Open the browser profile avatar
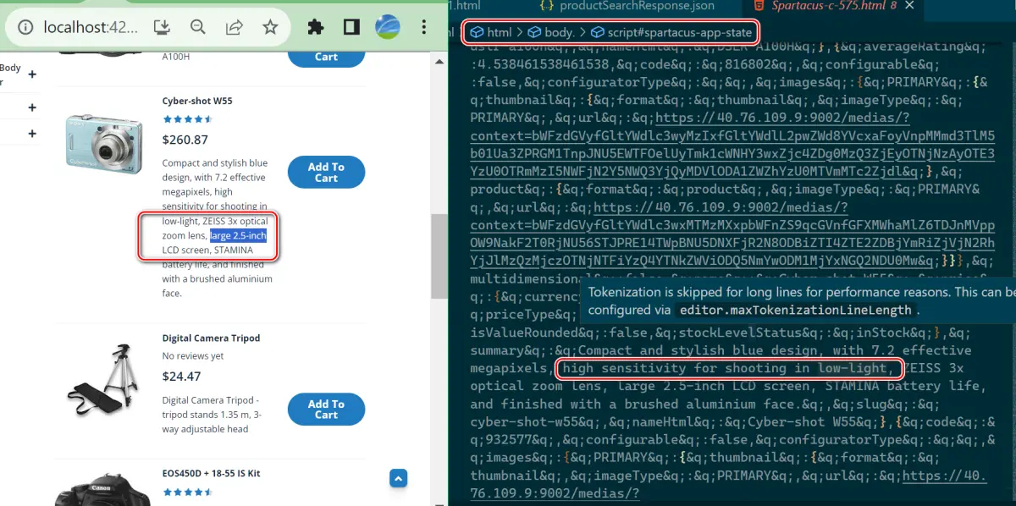Viewport: 1016px width, 506px height. [x=387, y=27]
